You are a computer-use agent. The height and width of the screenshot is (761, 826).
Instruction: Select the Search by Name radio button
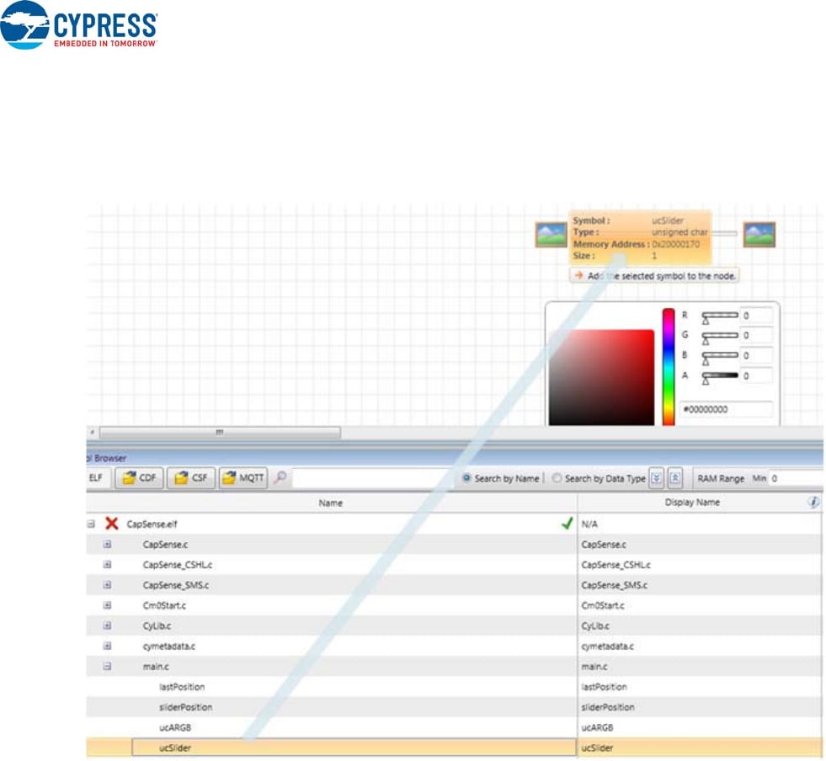[466, 478]
